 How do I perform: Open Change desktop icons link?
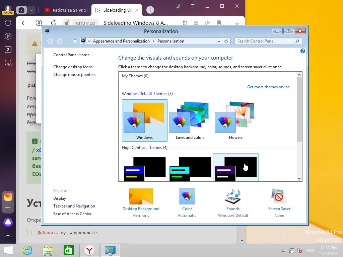click(73, 67)
